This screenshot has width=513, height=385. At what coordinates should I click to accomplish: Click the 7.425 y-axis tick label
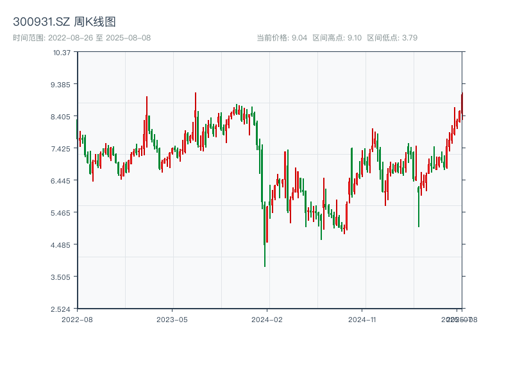pos(62,149)
